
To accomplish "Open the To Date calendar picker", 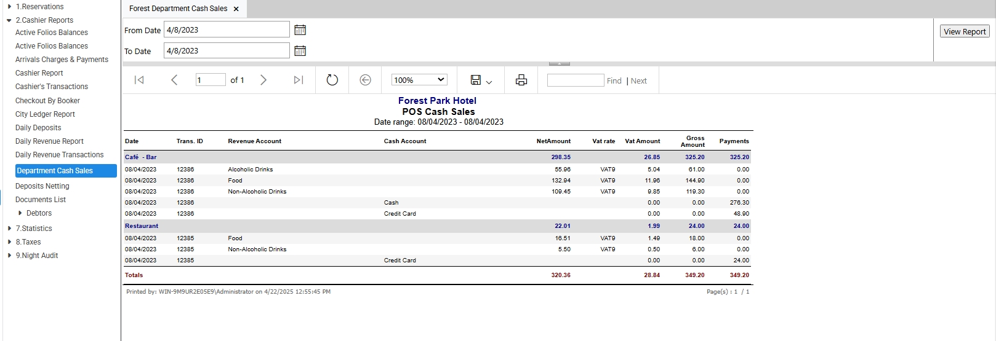I will pos(300,51).
